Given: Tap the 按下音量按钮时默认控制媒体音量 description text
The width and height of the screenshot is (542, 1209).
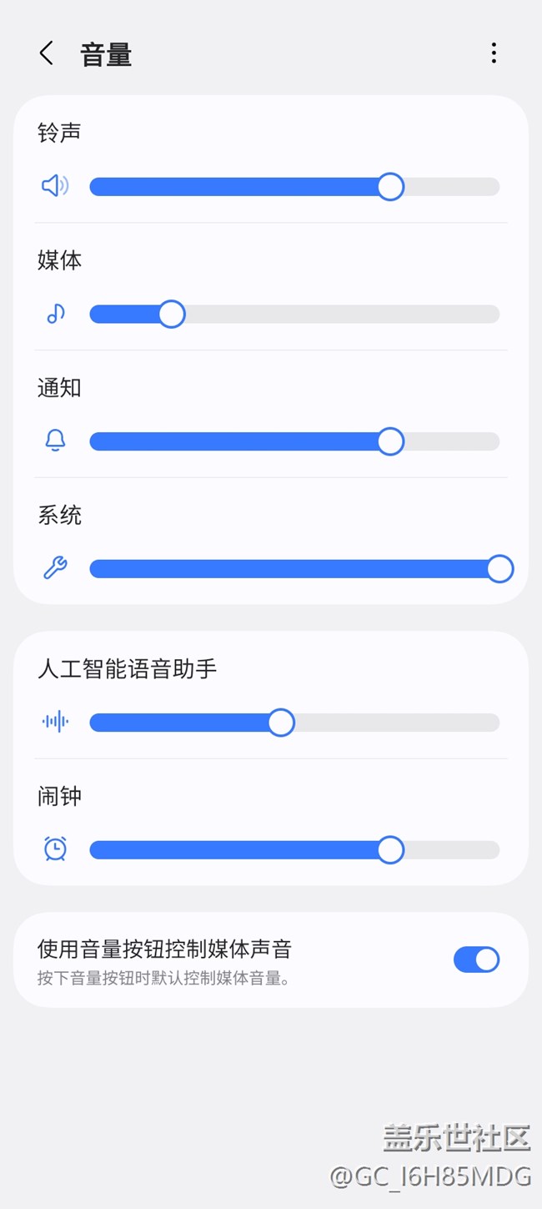Looking at the screenshot, I should (x=164, y=978).
